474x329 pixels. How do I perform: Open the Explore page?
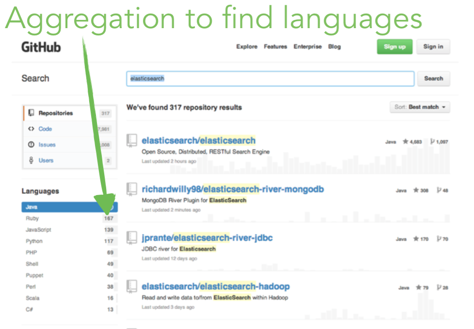pyautogui.click(x=247, y=47)
